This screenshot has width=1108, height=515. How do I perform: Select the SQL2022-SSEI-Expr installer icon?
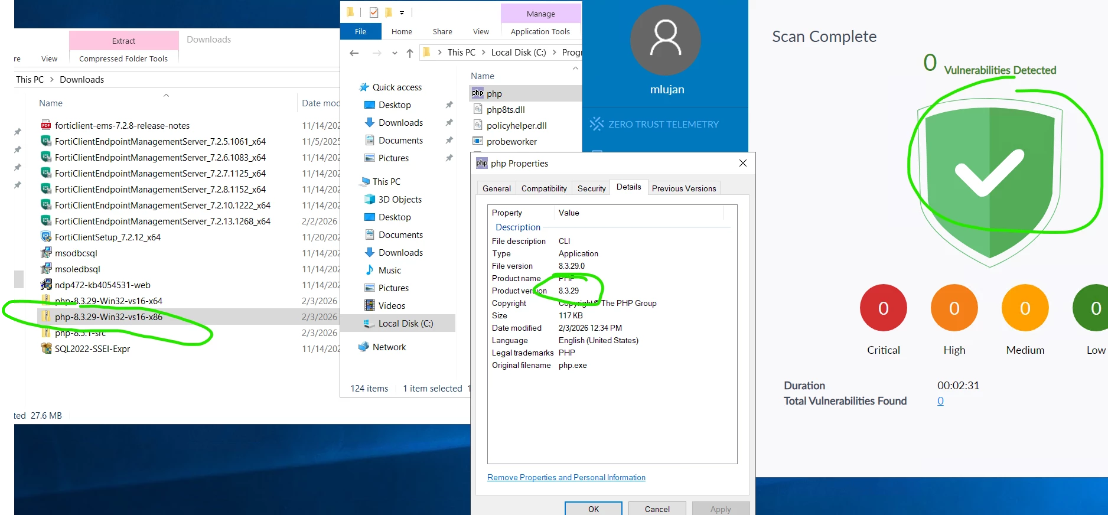(45, 348)
